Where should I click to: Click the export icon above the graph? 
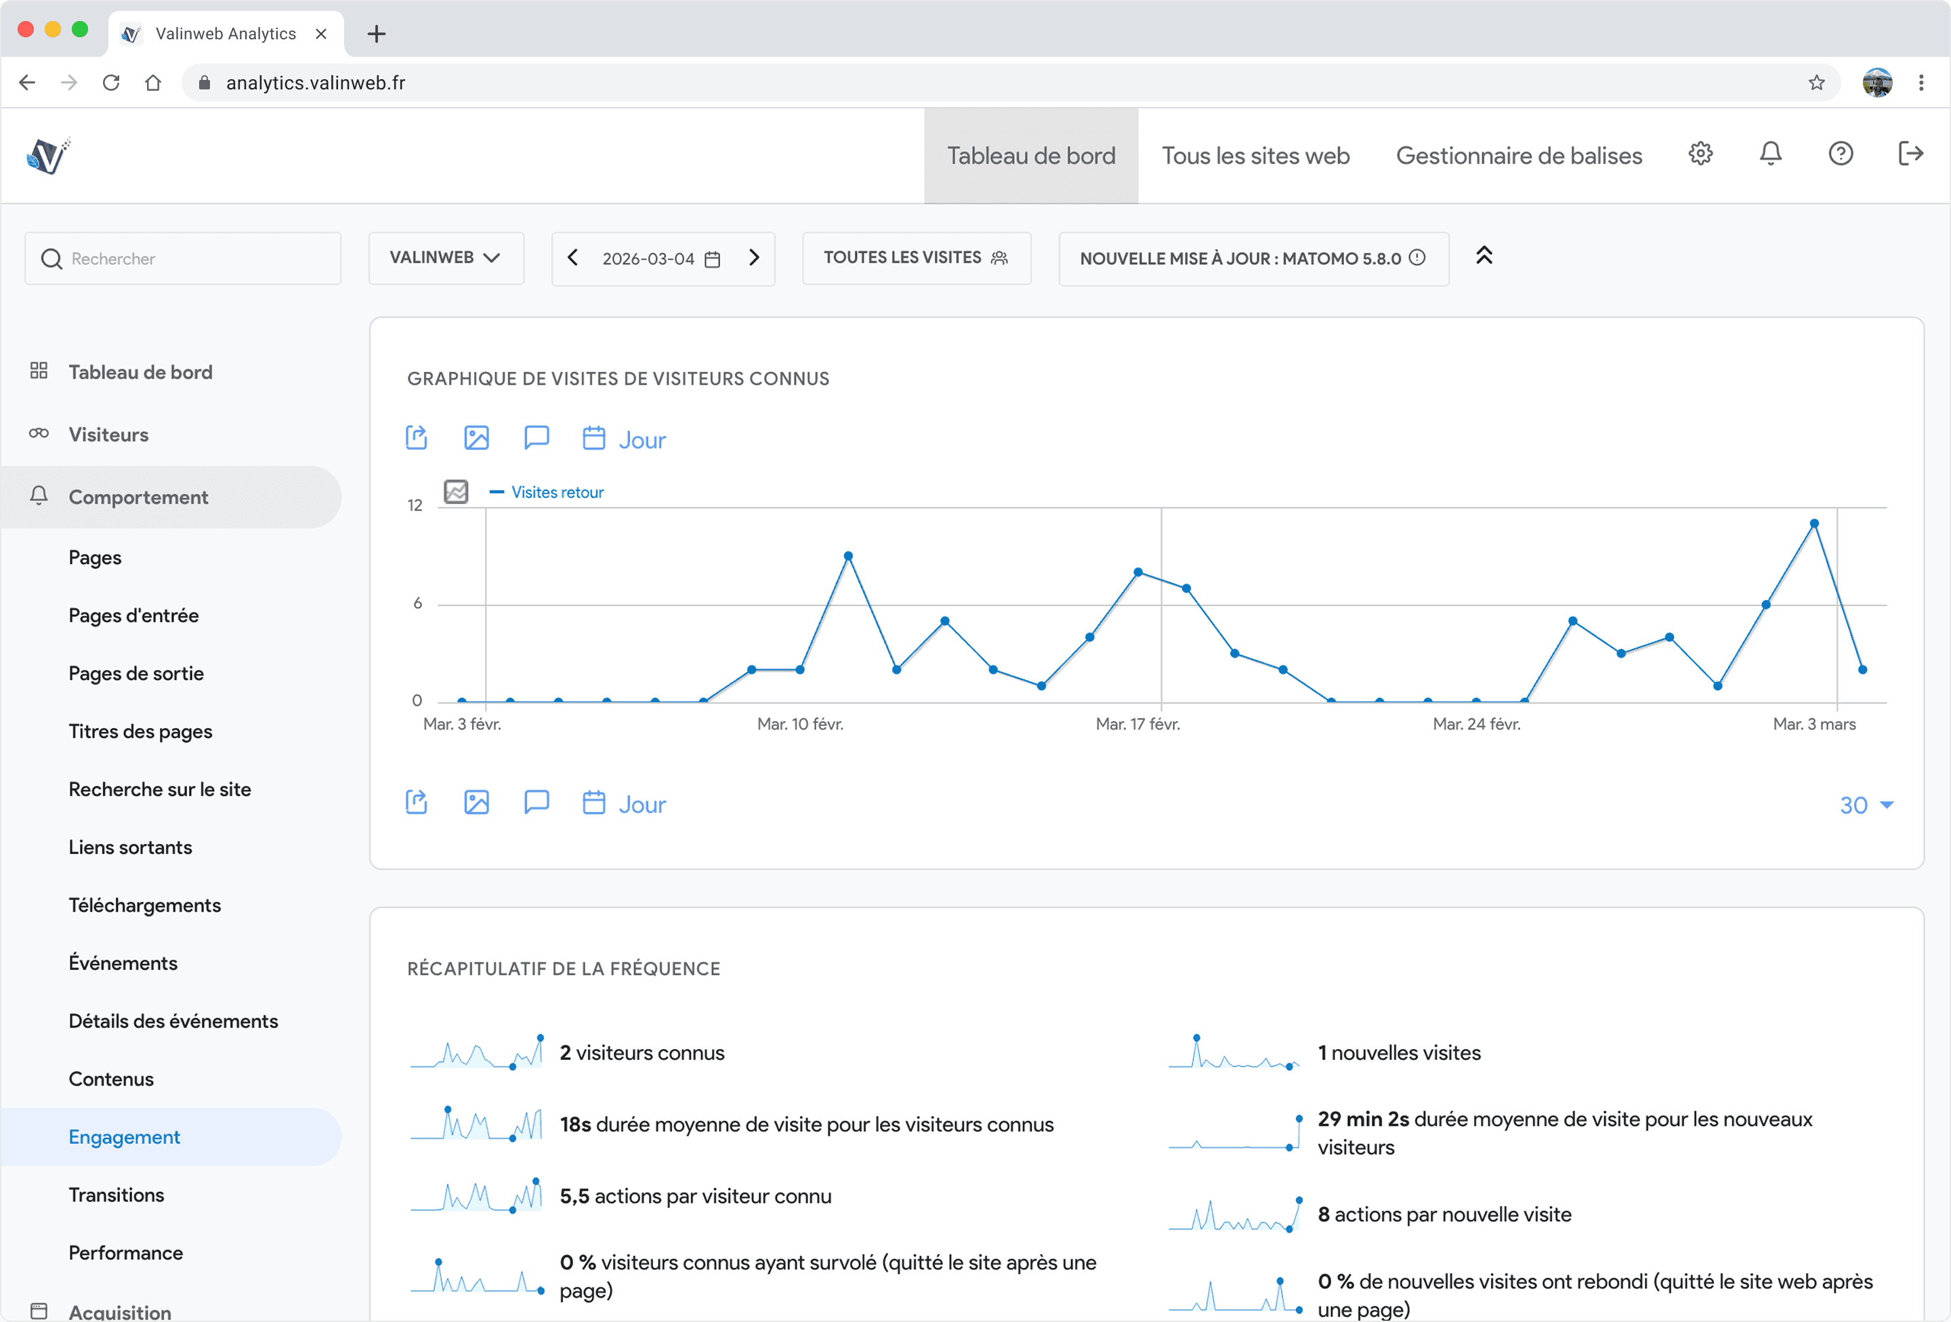point(417,438)
